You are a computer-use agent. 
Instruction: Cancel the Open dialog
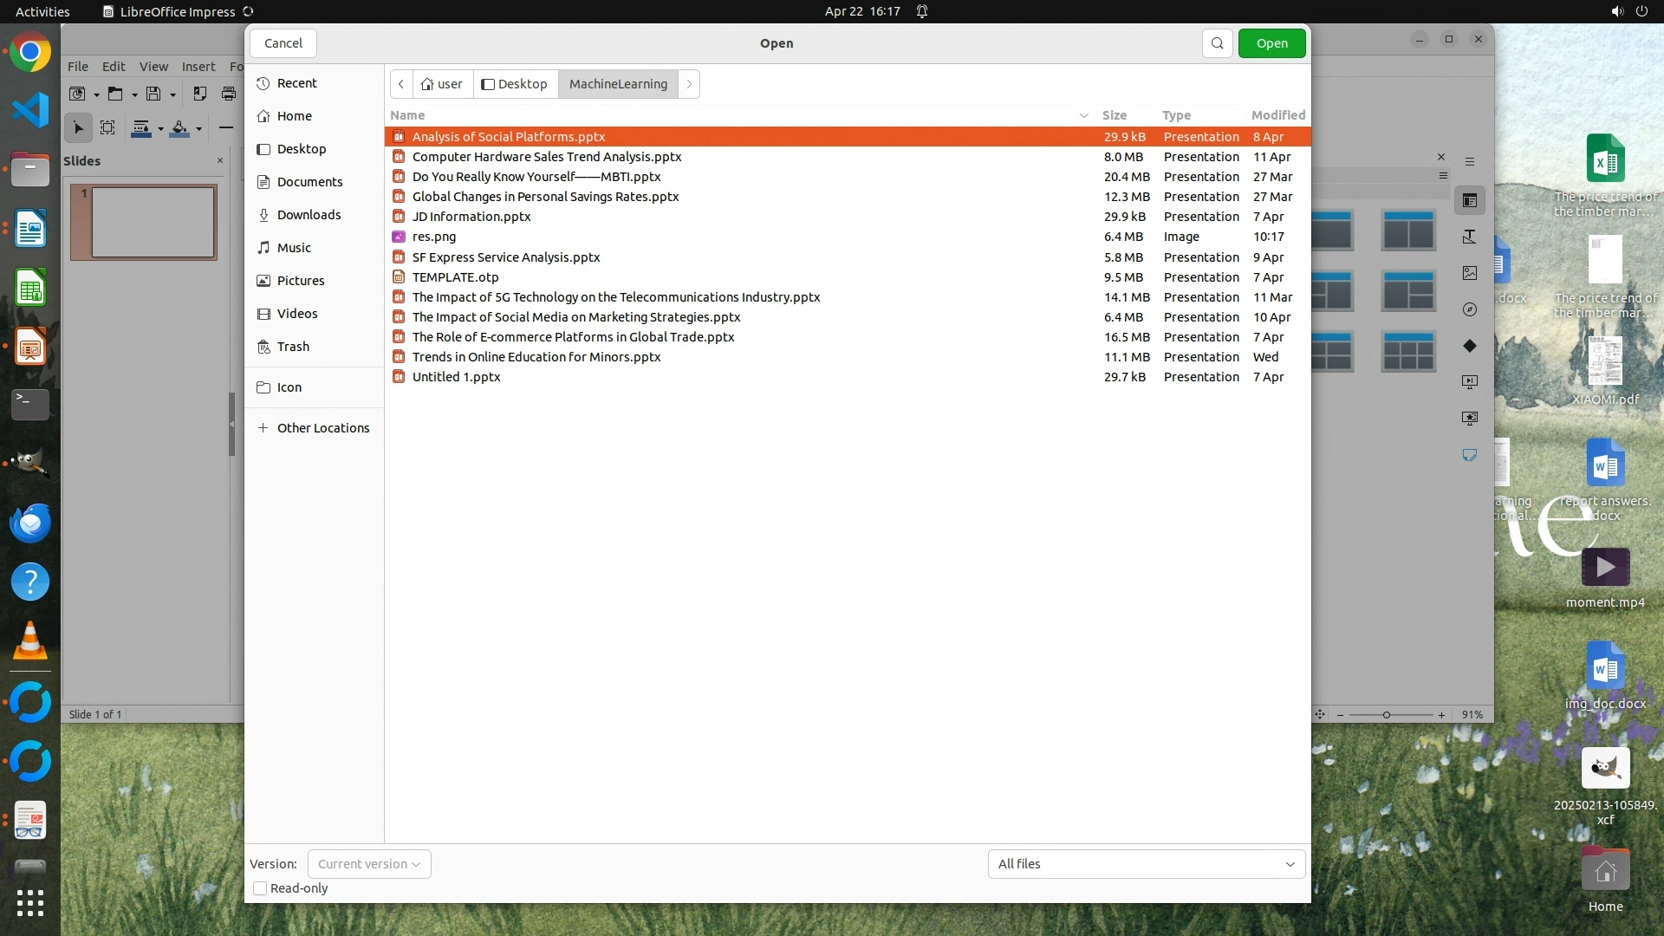click(x=283, y=43)
